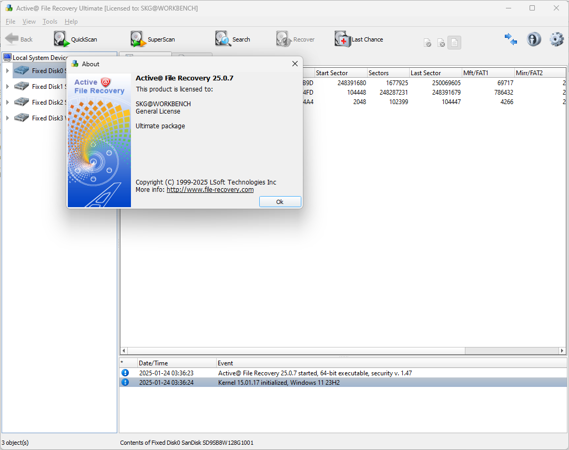Image resolution: width=569 pixels, height=450 pixels.
Task: Click the application icon in the title bar
Action: pos(9,8)
